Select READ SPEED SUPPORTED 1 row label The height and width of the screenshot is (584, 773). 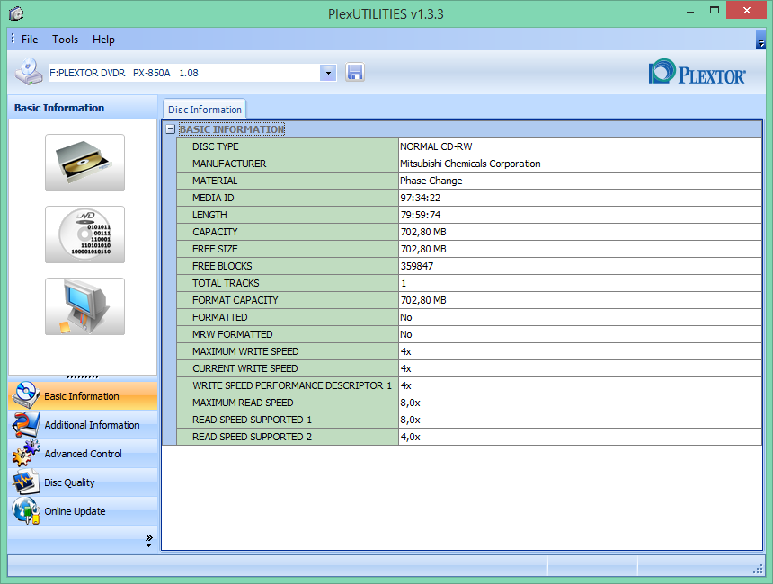pyautogui.click(x=252, y=420)
